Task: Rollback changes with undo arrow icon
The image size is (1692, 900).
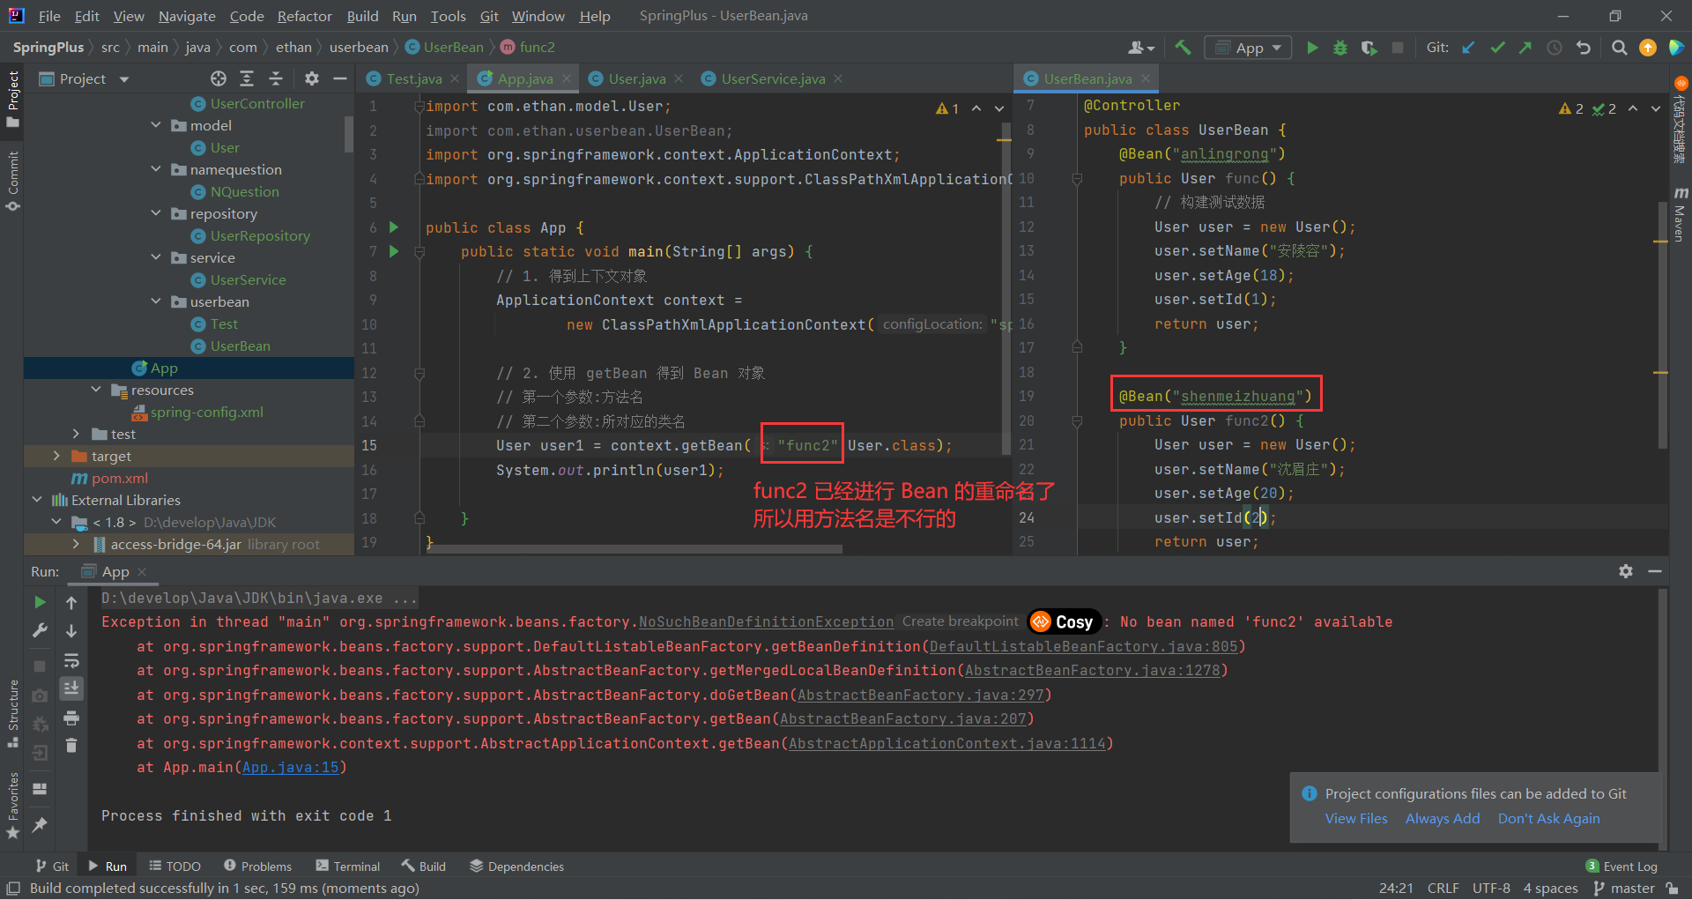Action: [x=1584, y=48]
